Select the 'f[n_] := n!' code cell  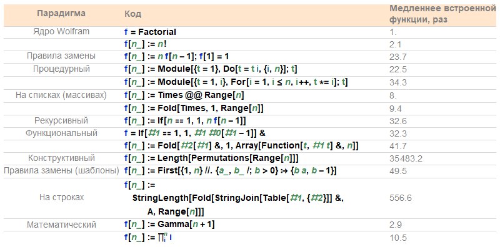146,44
